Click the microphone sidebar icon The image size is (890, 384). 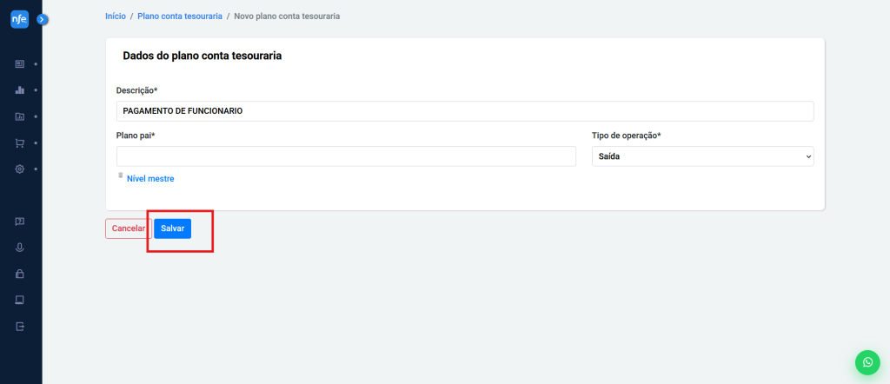tap(20, 248)
